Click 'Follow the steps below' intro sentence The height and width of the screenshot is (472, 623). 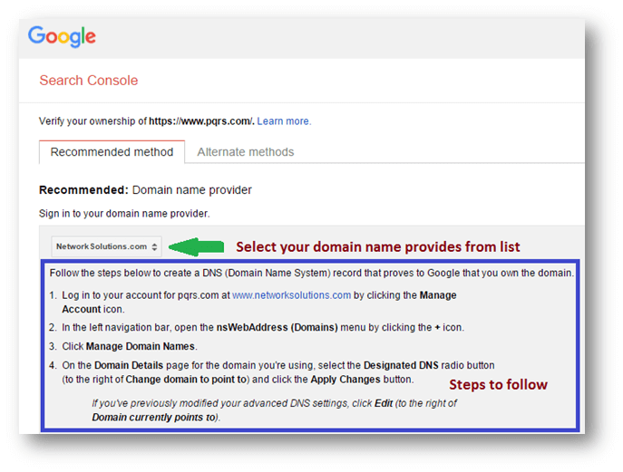point(312,273)
